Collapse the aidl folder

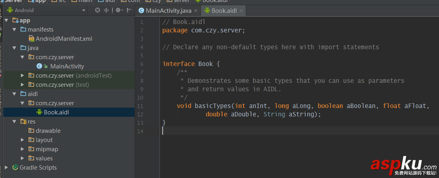click(14, 94)
